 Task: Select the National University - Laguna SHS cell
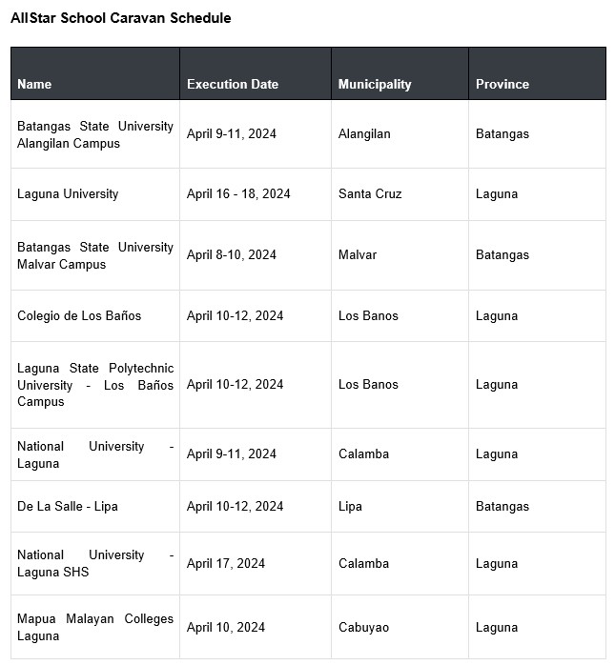click(94, 563)
